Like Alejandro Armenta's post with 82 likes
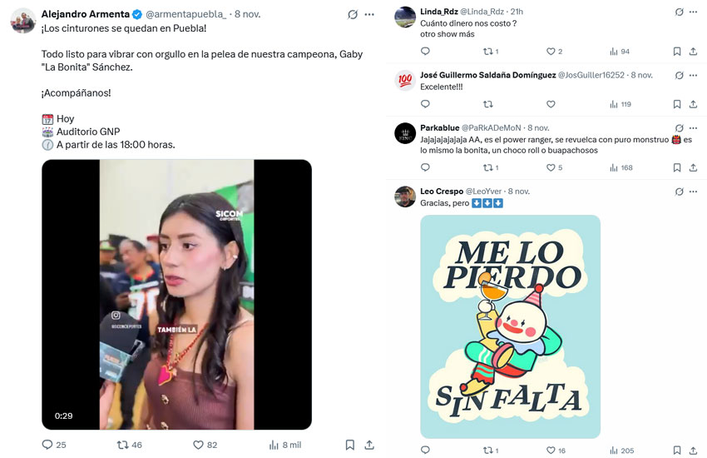Screen dimensions: 707x458 point(199,445)
